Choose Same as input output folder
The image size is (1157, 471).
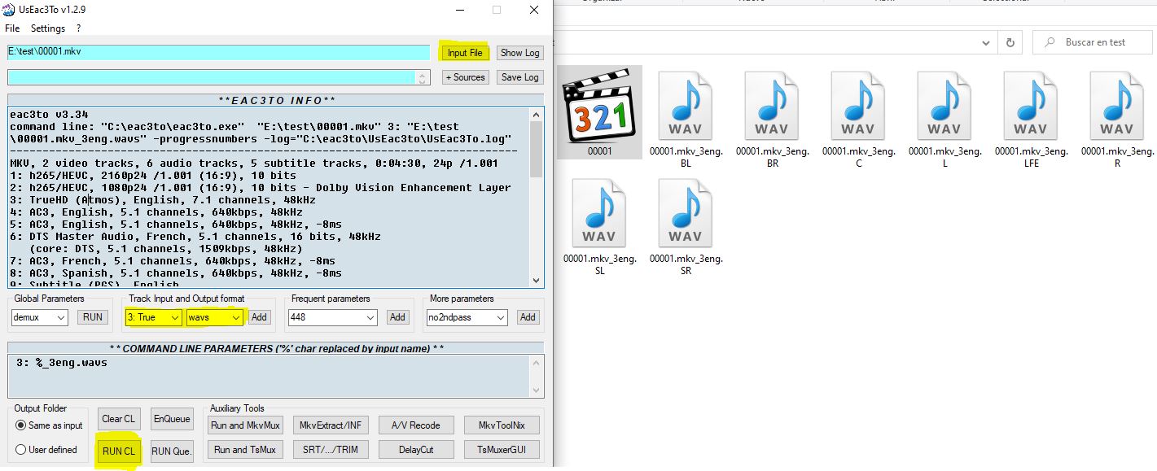click(49, 425)
